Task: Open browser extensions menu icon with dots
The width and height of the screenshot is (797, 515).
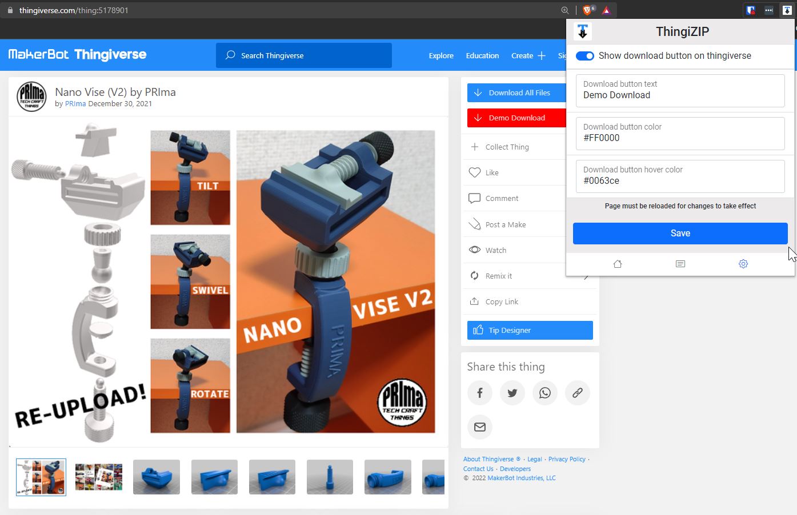Action: pyautogui.click(x=768, y=10)
